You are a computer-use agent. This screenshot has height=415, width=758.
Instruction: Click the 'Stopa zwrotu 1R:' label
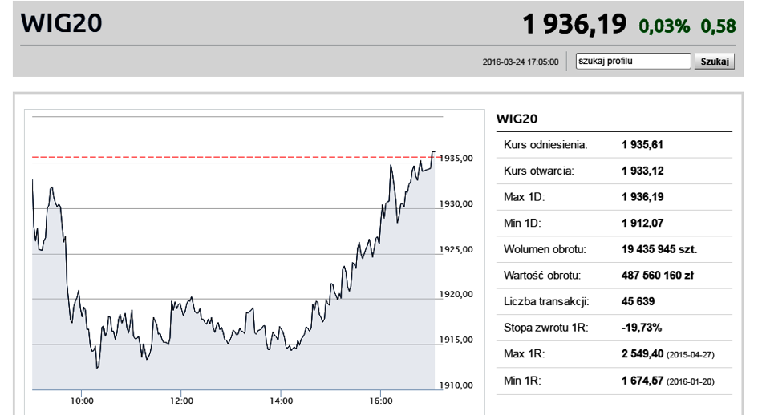pyautogui.click(x=545, y=328)
